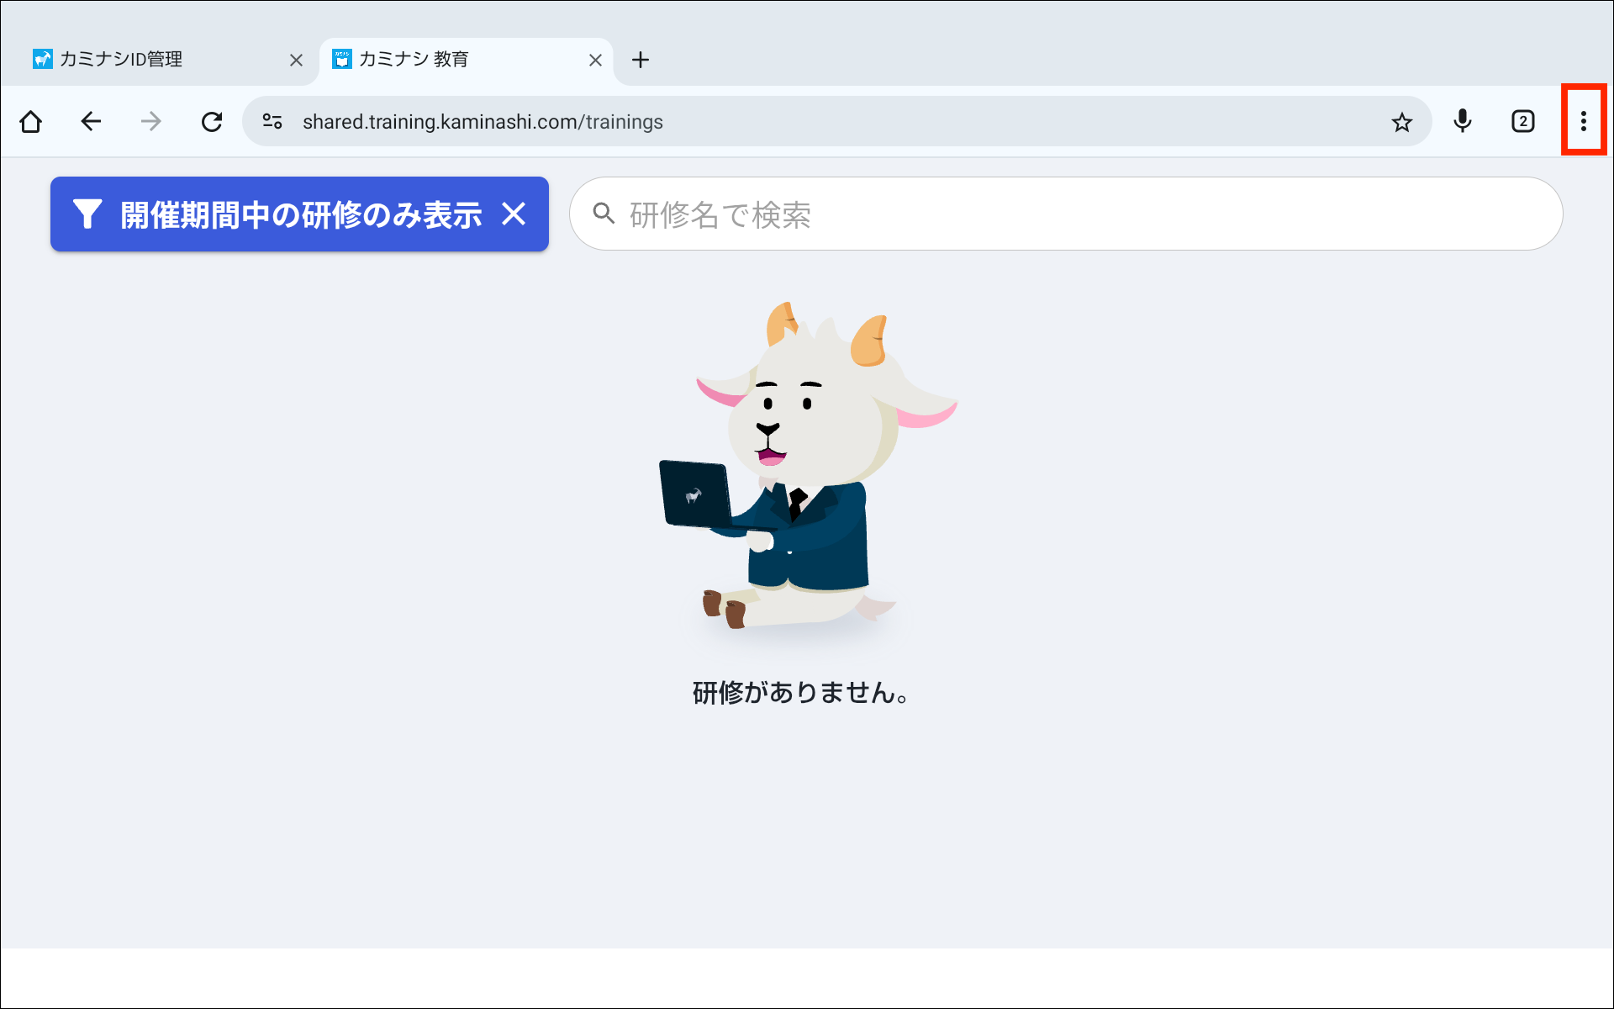The height and width of the screenshot is (1009, 1614).
Task: Open site information icon in address bar
Action: [x=272, y=122]
